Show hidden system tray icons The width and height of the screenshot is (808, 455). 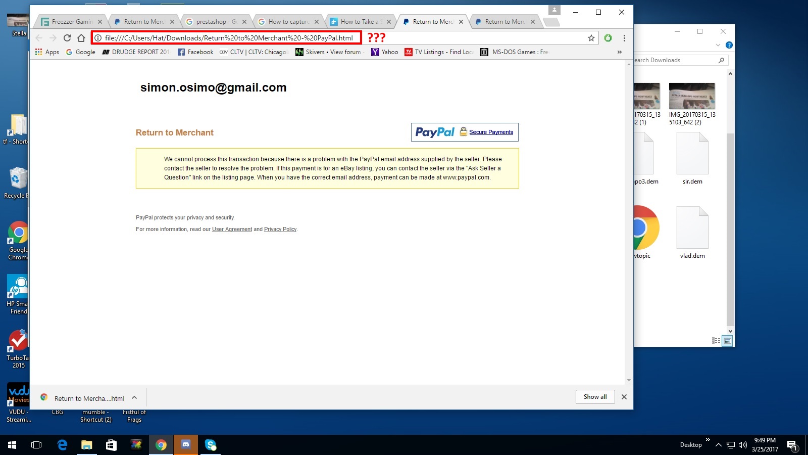click(718, 445)
